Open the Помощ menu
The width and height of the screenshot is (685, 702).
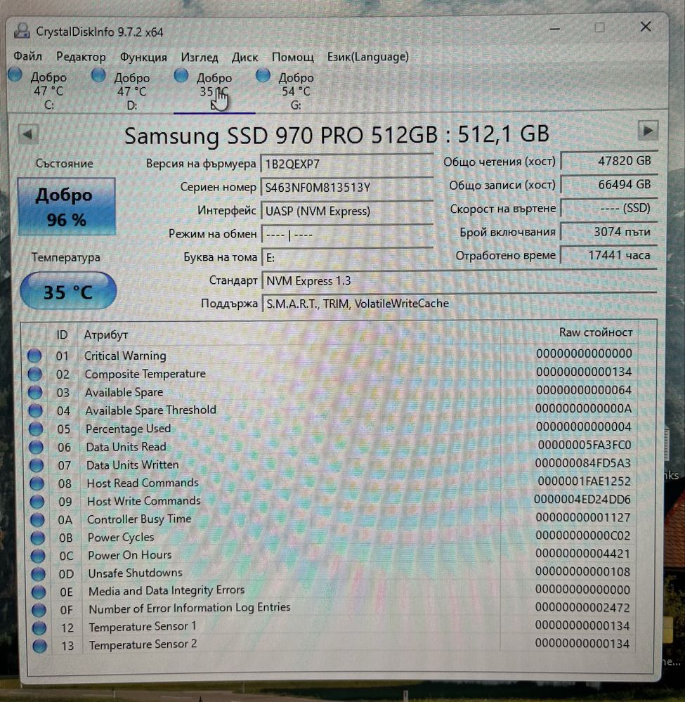point(293,58)
